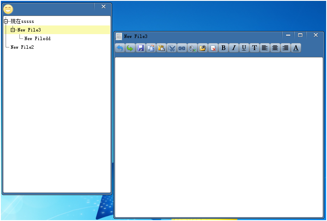Toggle bold formatting

tap(223, 48)
